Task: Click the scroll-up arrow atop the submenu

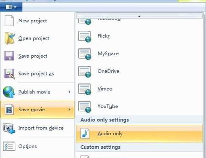Action: coord(139,16)
